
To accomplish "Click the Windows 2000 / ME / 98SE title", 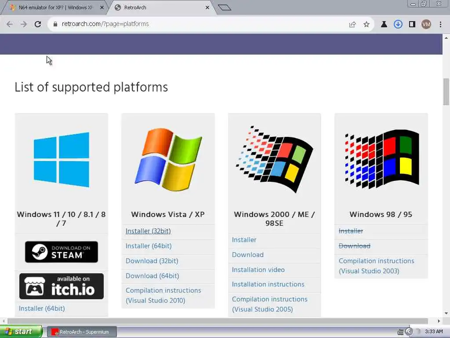I will coord(274,219).
